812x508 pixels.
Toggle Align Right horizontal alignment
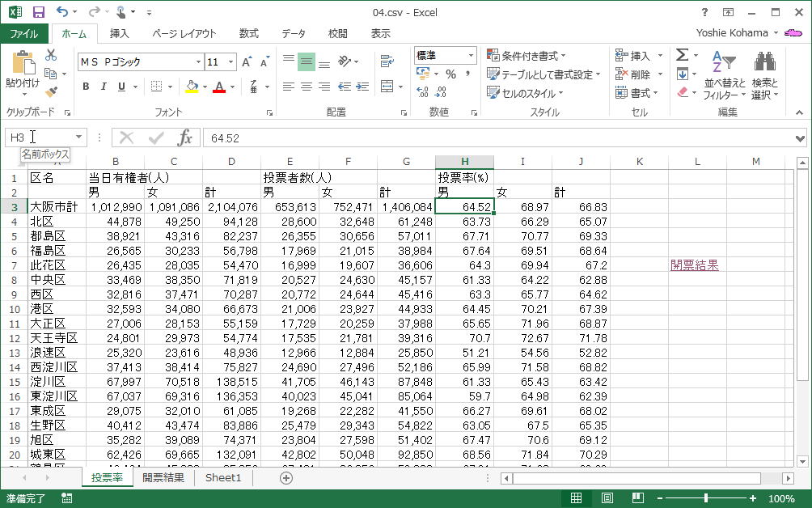pos(324,87)
